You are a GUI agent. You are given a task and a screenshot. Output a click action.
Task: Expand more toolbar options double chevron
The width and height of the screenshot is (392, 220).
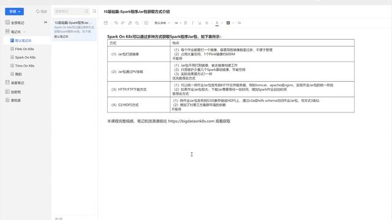(239, 23)
